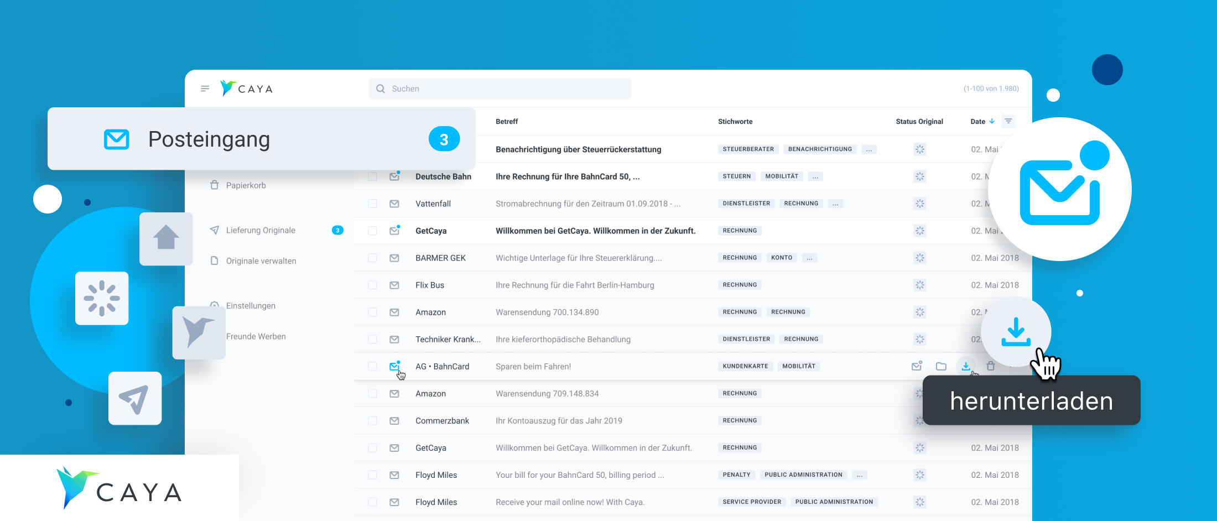Open the hamburger menu beside the CAYA logo
This screenshot has width=1217, height=521.
click(205, 88)
